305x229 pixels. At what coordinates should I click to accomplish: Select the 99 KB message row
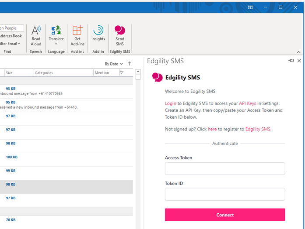tap(67, 173)
